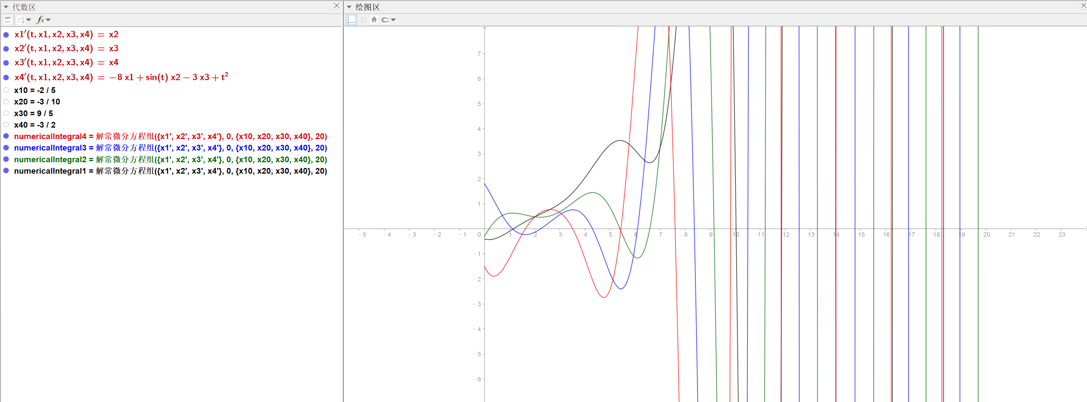Hide x1' equation via its visibility bullet
Screen dimensions: 1087x402
(6, 35)
